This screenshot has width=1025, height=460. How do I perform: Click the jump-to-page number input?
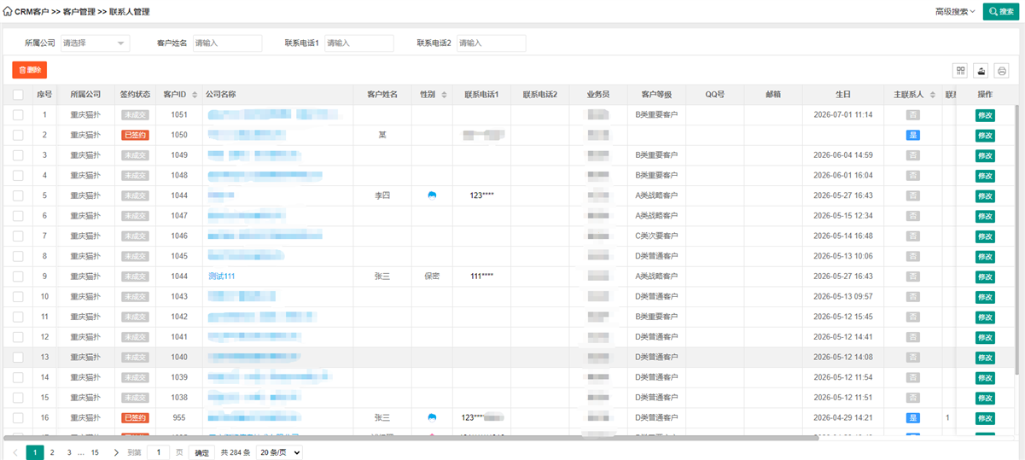159,452
